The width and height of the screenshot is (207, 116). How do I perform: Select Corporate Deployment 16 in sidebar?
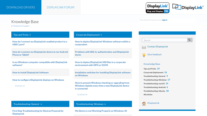coord(155,72)
